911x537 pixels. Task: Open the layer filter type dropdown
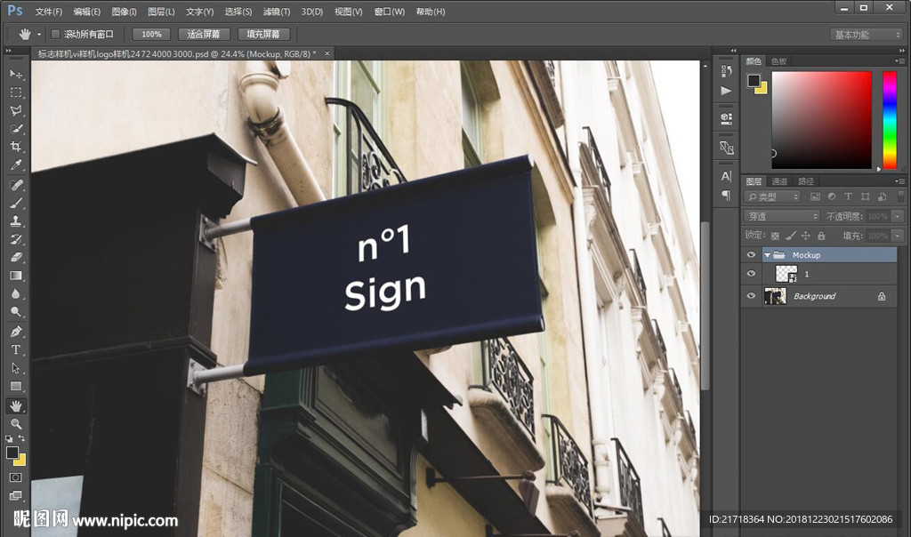[x=773, y=196]
